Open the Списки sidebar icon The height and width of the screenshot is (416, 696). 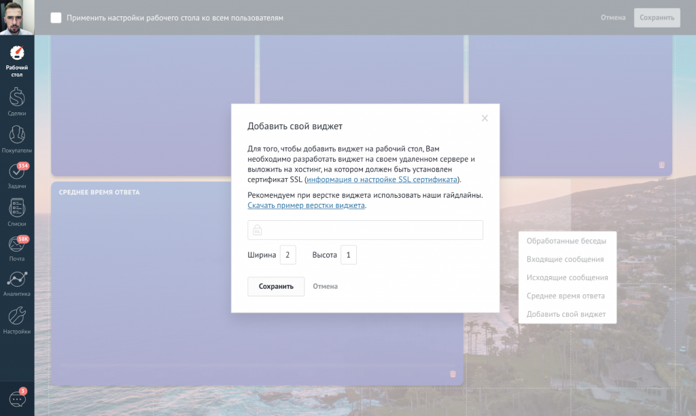17,212
